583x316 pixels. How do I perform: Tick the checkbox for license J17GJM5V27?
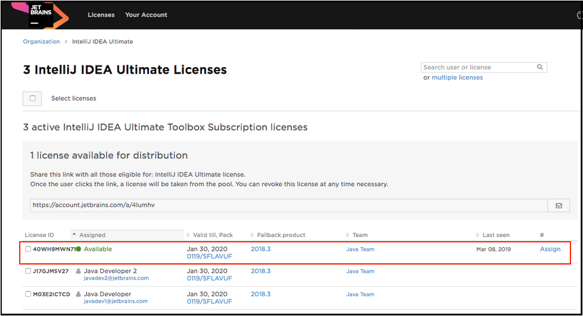point(28,271)
